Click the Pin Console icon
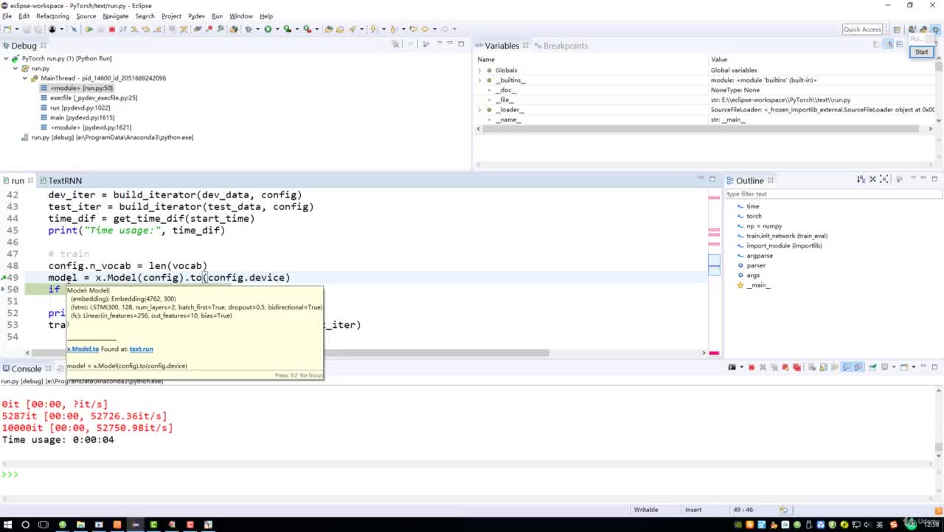 pyautogui.click(x=872, y=367)
